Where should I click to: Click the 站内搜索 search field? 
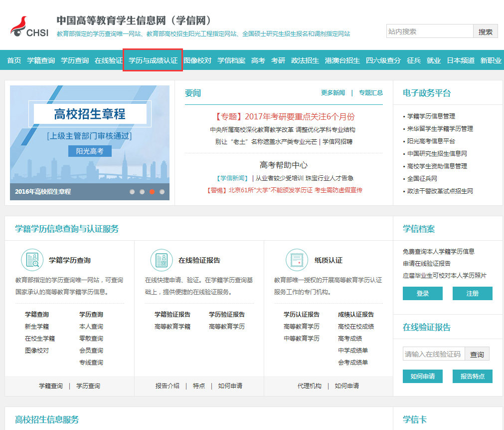(x=430, y=31)
